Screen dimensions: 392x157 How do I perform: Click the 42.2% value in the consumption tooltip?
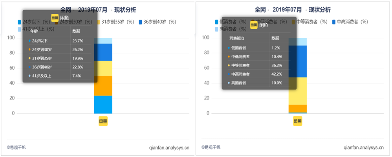pyautogui.click(x=277, y=74)
